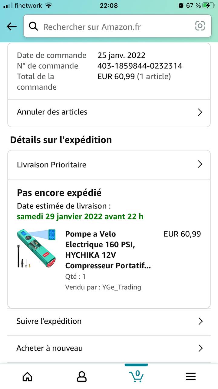This screenshot has width=218, height=389.
Task: Open the Suivre l'expédition chevron
Action: tap(200, 321)
